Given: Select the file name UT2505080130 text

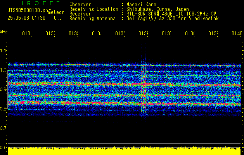Looking at the screenshot, I should point(28,10).
